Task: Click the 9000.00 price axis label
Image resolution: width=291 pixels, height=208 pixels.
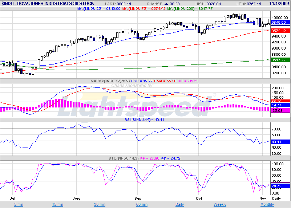Action: [x=279, y=48]
